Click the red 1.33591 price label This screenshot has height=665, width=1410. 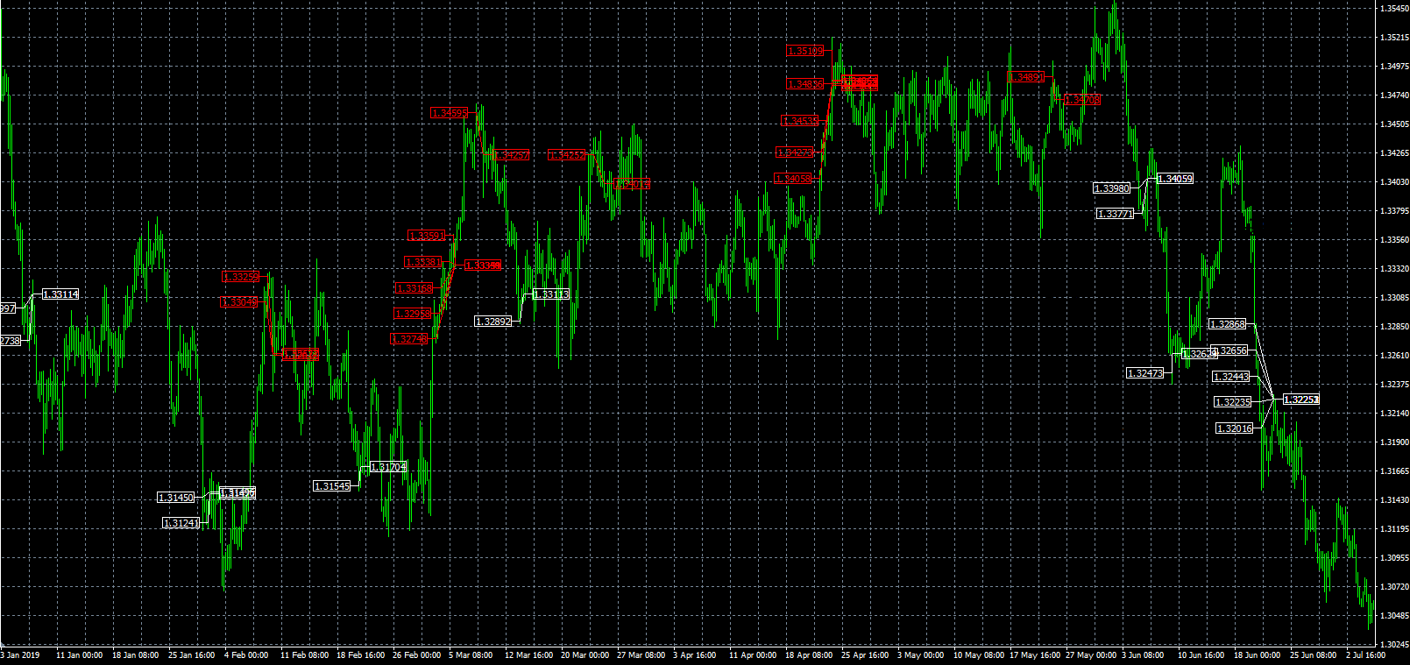[x=427, y=236]
